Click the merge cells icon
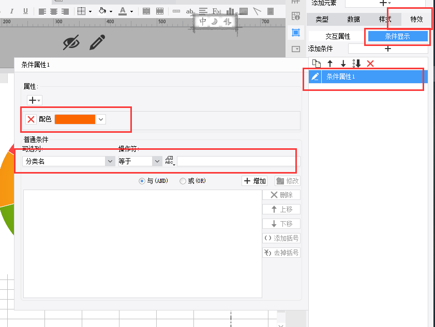Viewport: 435px width, 327px height. (x=146, y=11)
